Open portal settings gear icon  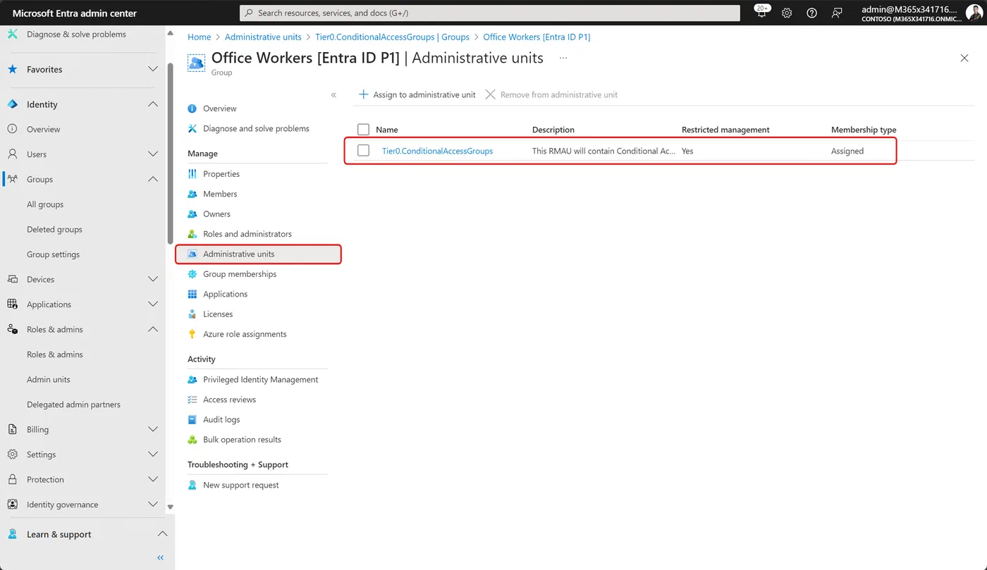[x=787, y=13]
